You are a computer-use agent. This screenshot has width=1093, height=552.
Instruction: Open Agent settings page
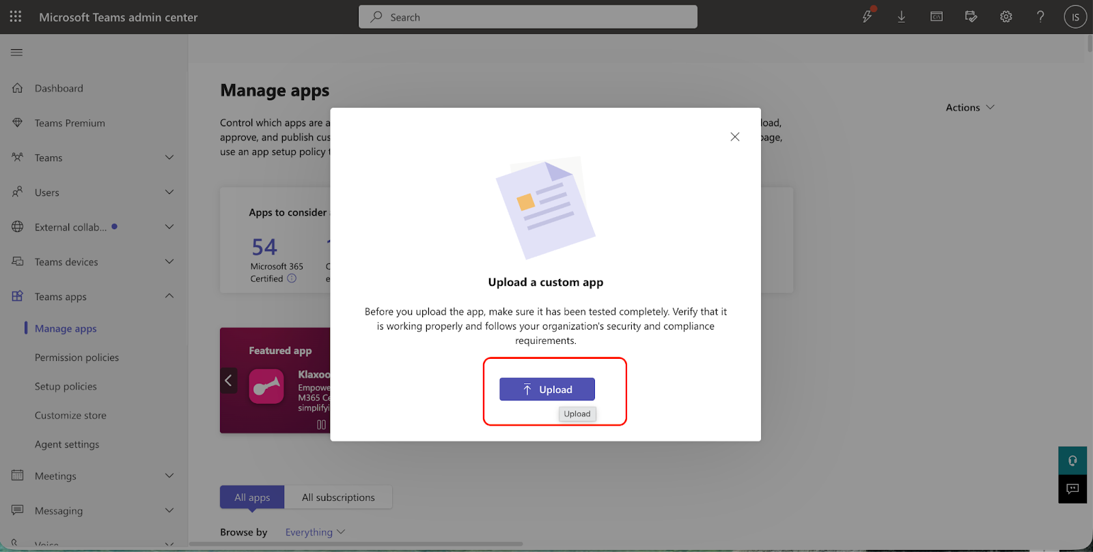tap(67, 444)
